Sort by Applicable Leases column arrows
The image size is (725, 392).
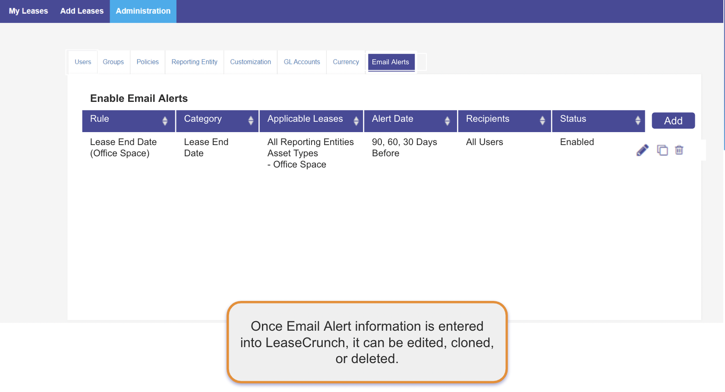(356, 121)
